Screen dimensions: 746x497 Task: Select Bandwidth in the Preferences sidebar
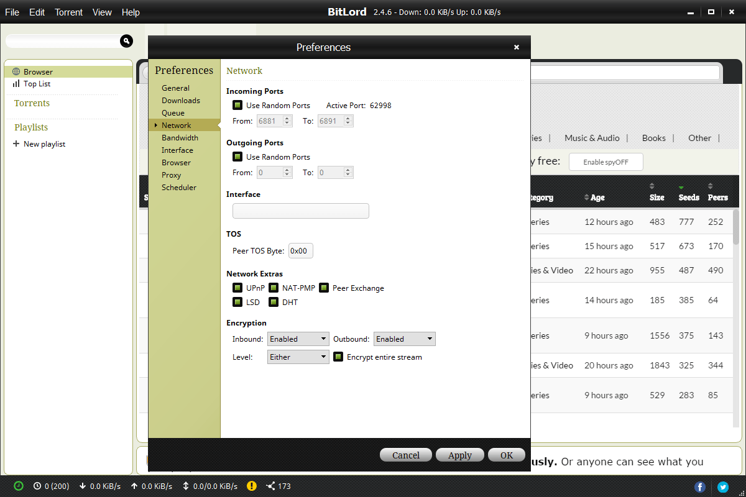coord(180,137)
